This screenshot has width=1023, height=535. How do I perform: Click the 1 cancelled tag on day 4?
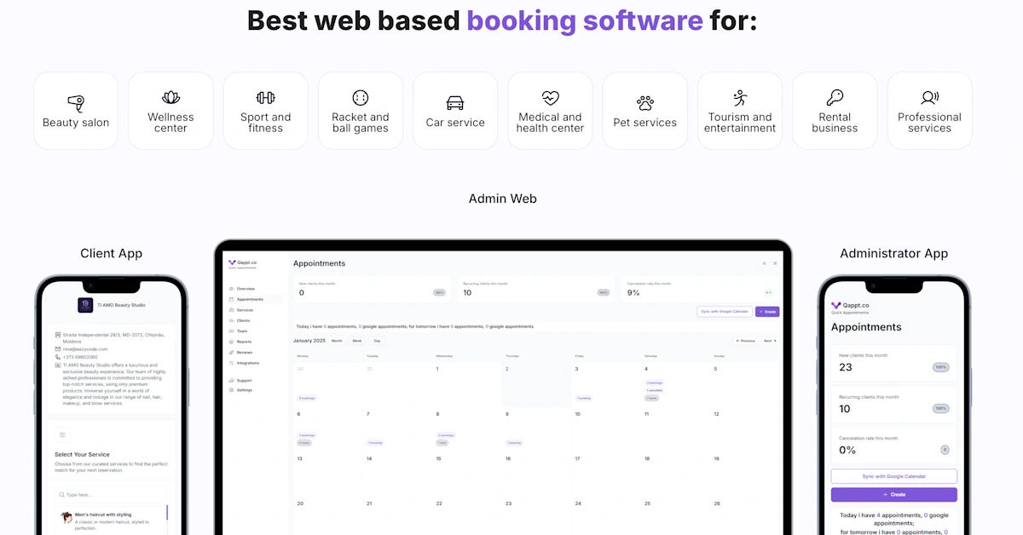coord(654,390)
